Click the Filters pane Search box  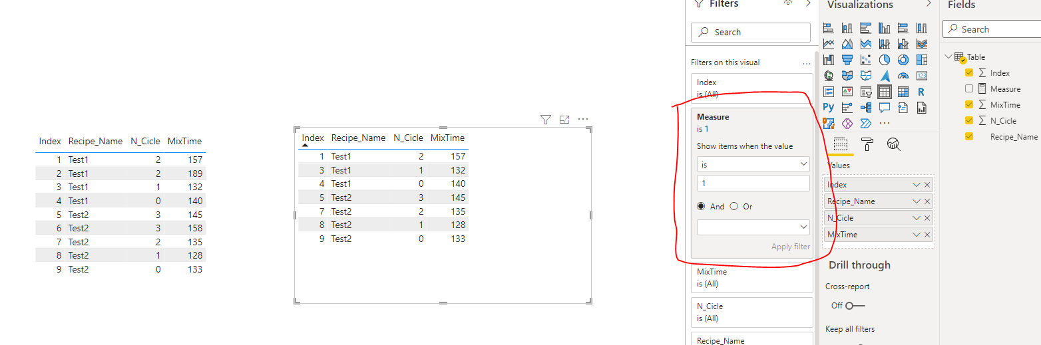point(751,32)
